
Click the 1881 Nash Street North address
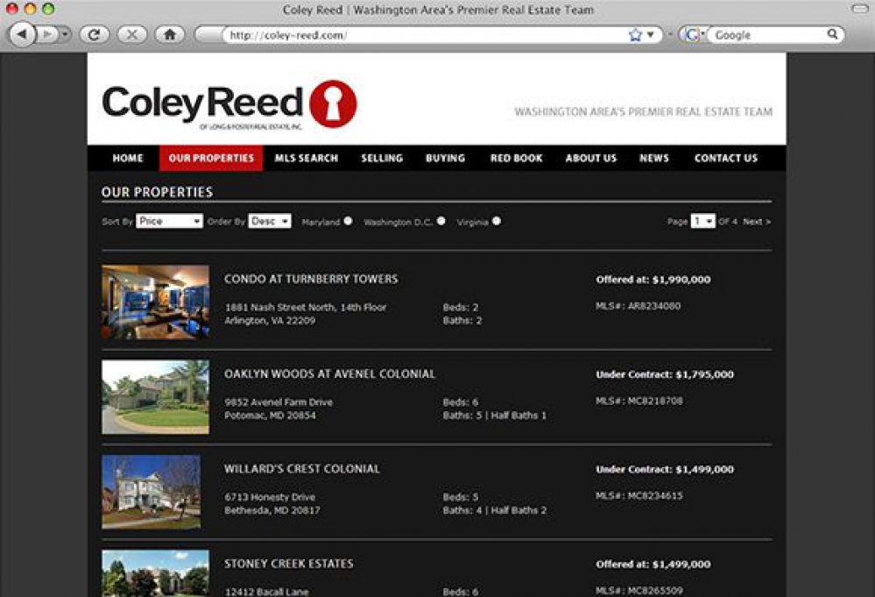pos(306,307)
